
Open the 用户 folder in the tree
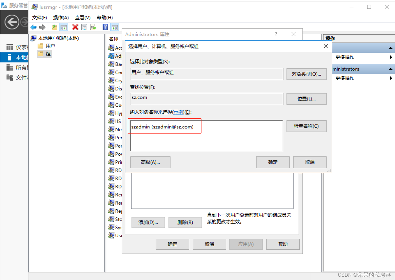click(x=46, y=46)
